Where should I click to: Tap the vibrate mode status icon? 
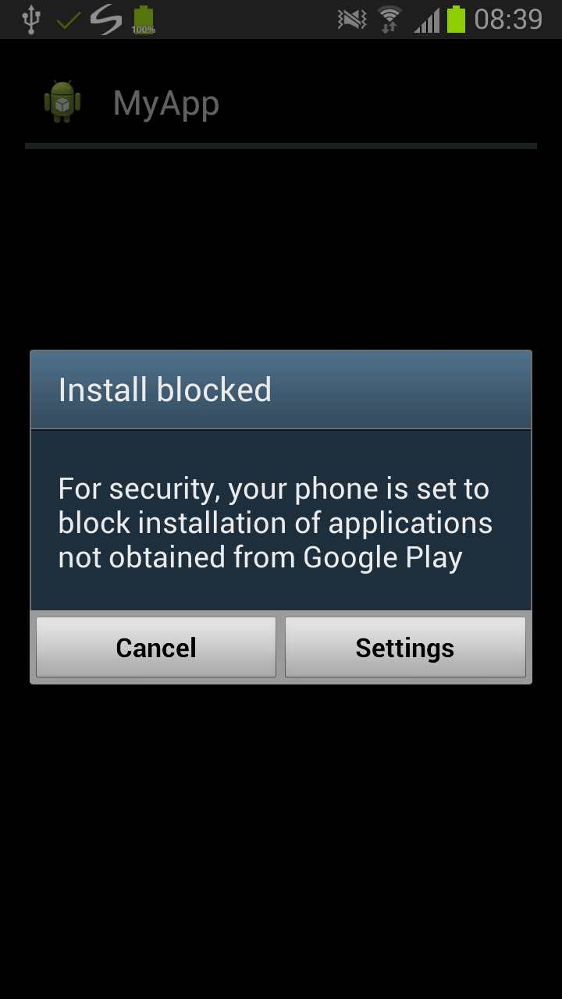(x=352, y=20)
